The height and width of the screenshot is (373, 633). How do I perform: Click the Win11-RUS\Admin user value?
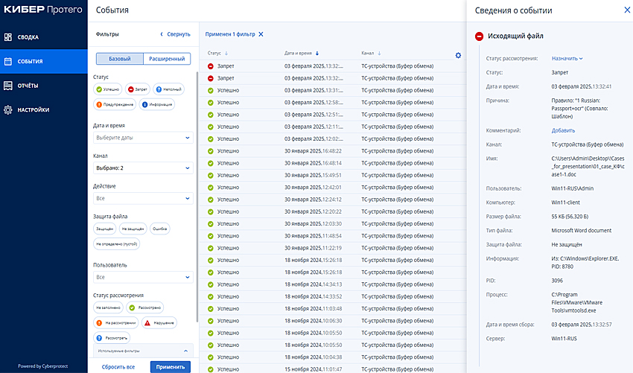573,188
